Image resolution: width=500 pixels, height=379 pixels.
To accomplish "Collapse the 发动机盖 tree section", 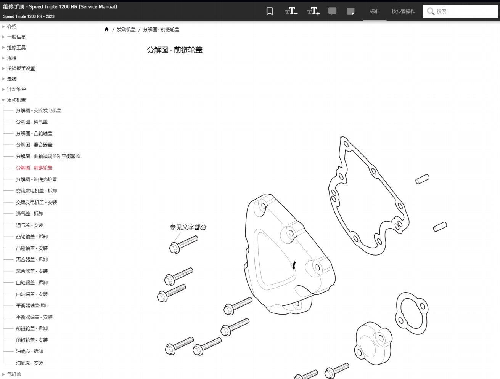I will pos(3,100).
